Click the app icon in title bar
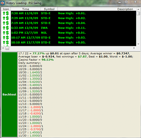This screenshot has height=138, width=141. (2, 3)
